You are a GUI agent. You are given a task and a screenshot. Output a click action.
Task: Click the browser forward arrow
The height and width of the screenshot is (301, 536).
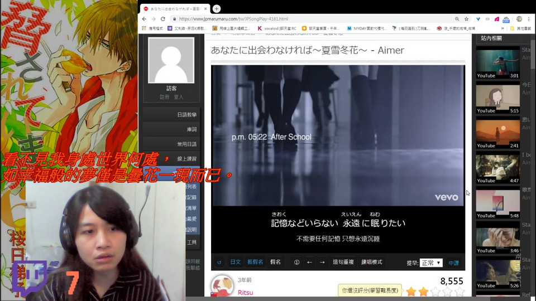154,19
